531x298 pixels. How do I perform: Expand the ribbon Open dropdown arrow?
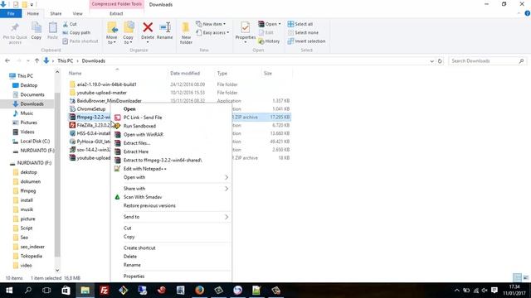pos(280,24)
